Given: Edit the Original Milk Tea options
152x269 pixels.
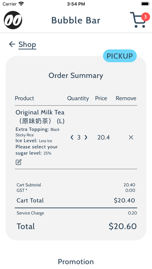Looking at the screenshot, I should [x=19, y=162].
